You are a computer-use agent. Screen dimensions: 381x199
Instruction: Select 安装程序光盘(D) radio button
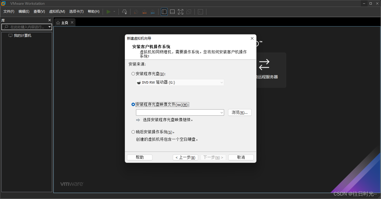133,74
